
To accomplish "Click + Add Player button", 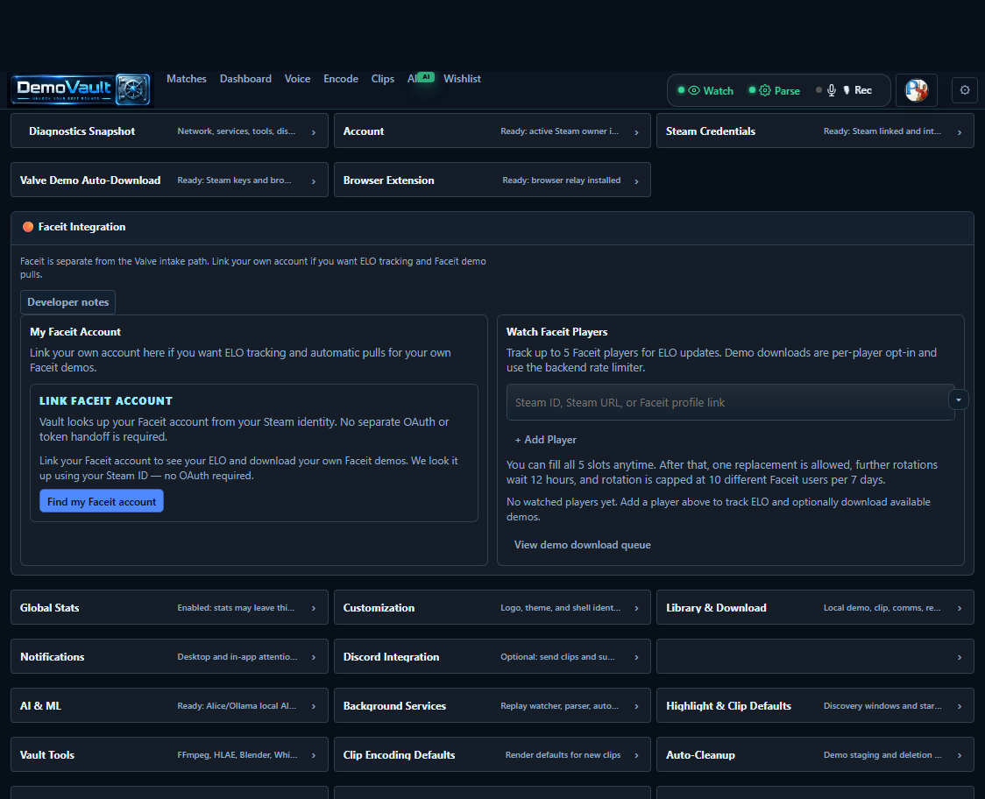I will tap(545, 440).
